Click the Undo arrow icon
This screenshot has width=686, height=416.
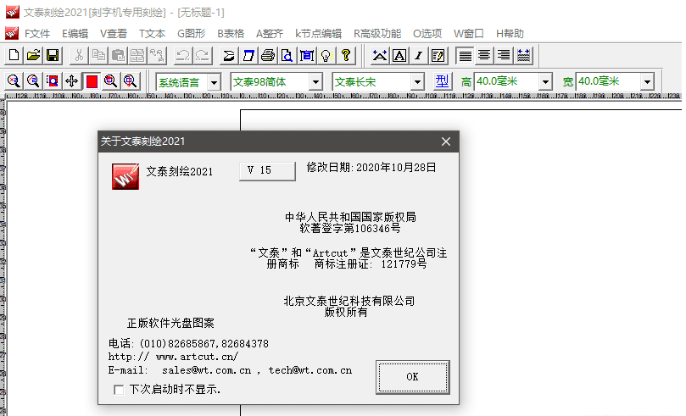(x=182, y=56)
